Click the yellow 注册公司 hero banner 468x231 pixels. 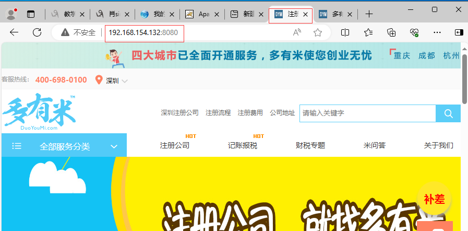tap(231, 194)
